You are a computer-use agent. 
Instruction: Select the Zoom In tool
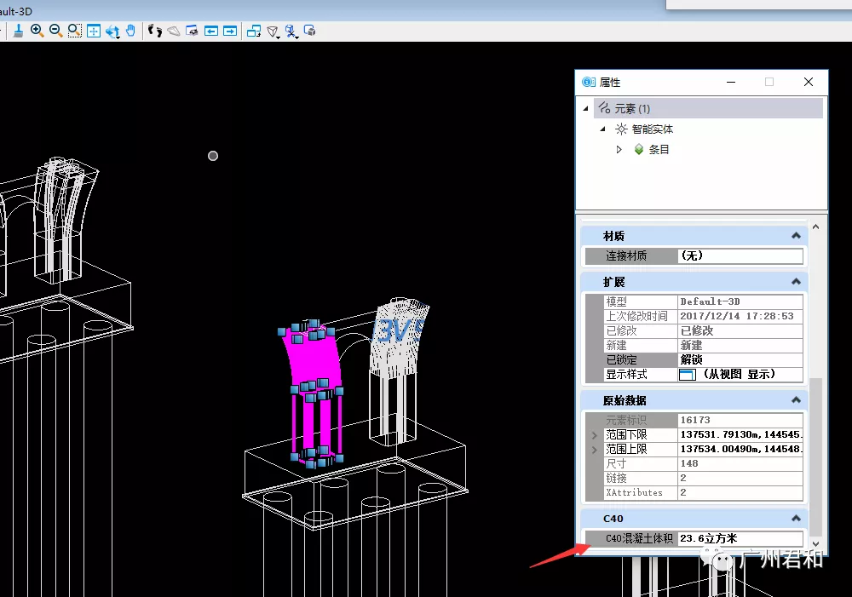pos(37,31)
